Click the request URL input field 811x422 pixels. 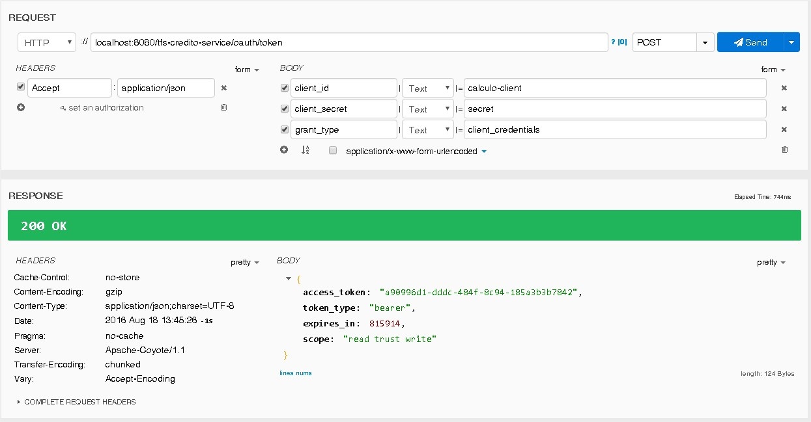click(349, 42)
